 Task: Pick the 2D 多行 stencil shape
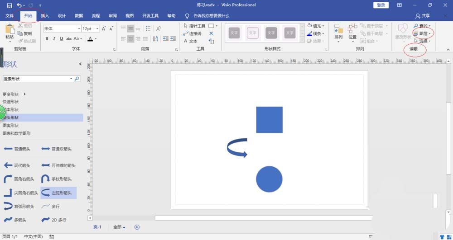pyautogui.click(x=54, y=220)
